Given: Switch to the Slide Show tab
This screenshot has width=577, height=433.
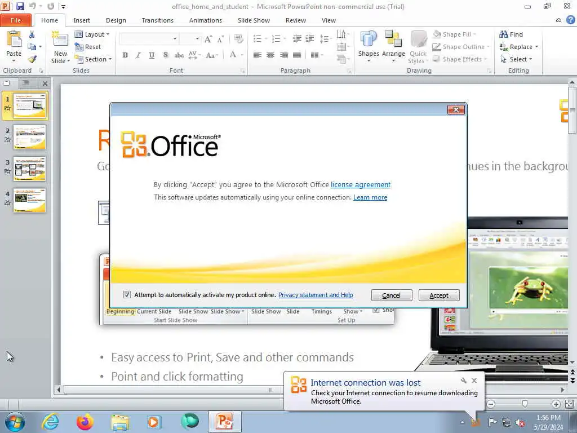Looking at the screenshot, I should click(x=254, y=20).
